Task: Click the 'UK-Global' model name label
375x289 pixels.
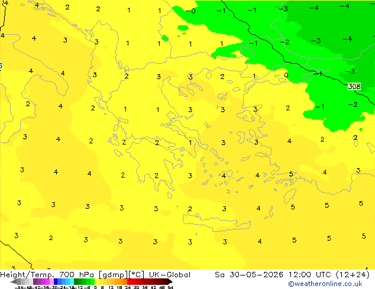Action: 170,275
